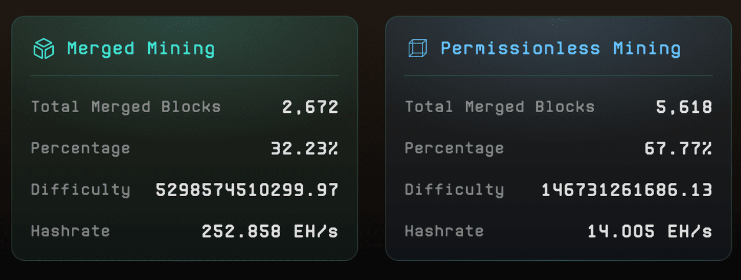Select the Permissionless Mining card title
The image size is (741, 280).
point(560,49)
